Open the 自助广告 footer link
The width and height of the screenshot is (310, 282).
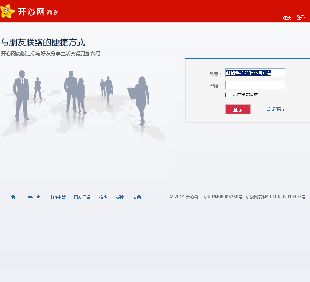click(x=82, y=197)
